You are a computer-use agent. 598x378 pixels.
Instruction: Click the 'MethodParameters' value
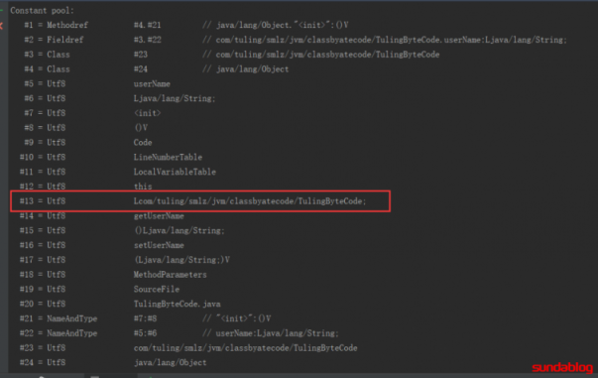pyautogui.click(x=171, y=275)
